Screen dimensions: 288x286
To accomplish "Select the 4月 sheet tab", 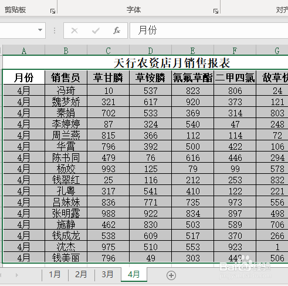I will tap(134, 275).
